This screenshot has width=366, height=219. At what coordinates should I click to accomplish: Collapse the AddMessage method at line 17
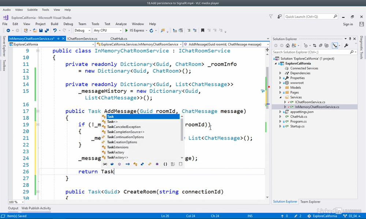tap(38, 111)
